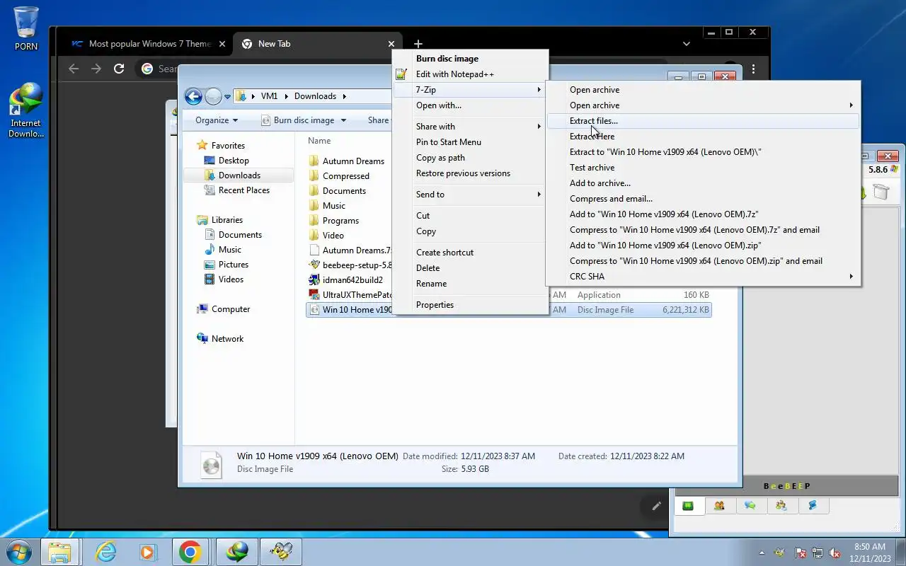Open BeeBEEP users tab icon
This screenshot has width=906, height=566.
719,505
